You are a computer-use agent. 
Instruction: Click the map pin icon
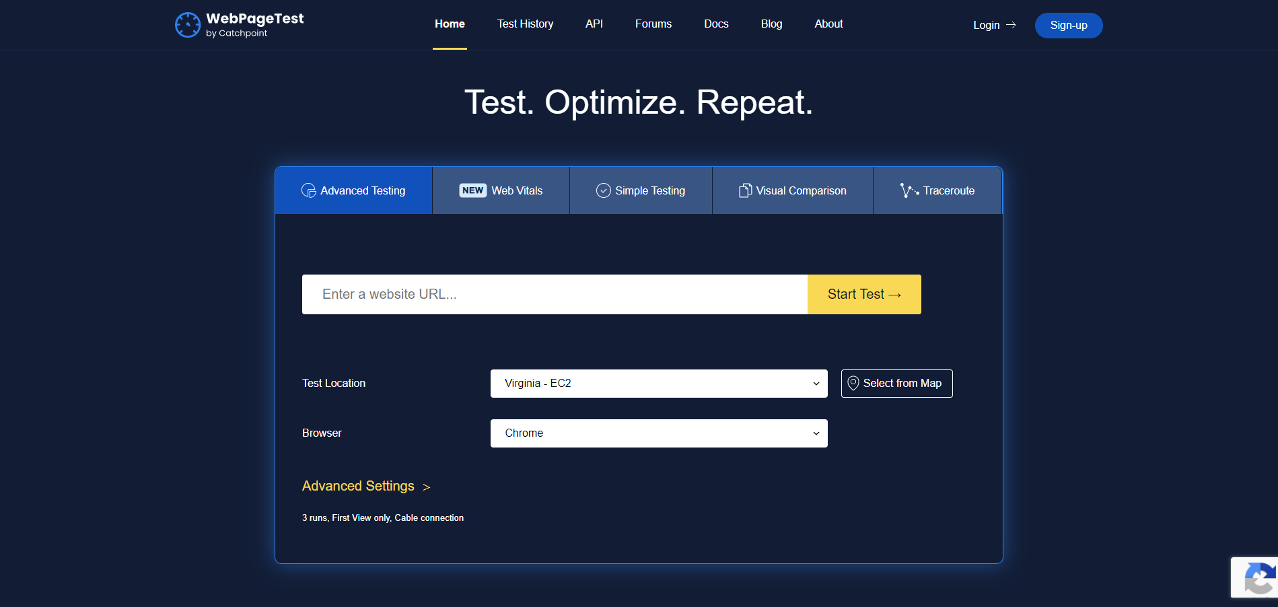pyautogui.click(x=853, y=383)
